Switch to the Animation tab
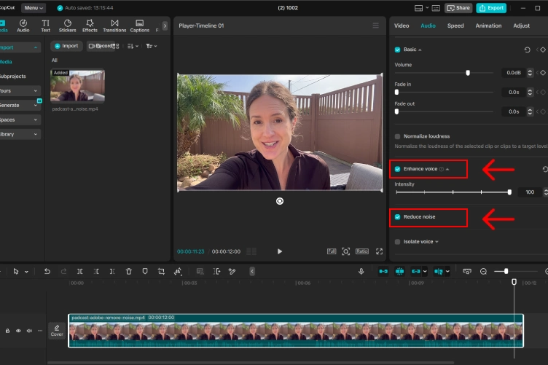 coord(488,25)
